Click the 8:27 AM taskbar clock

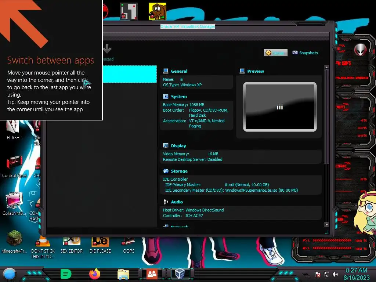(x=356, y=271)
